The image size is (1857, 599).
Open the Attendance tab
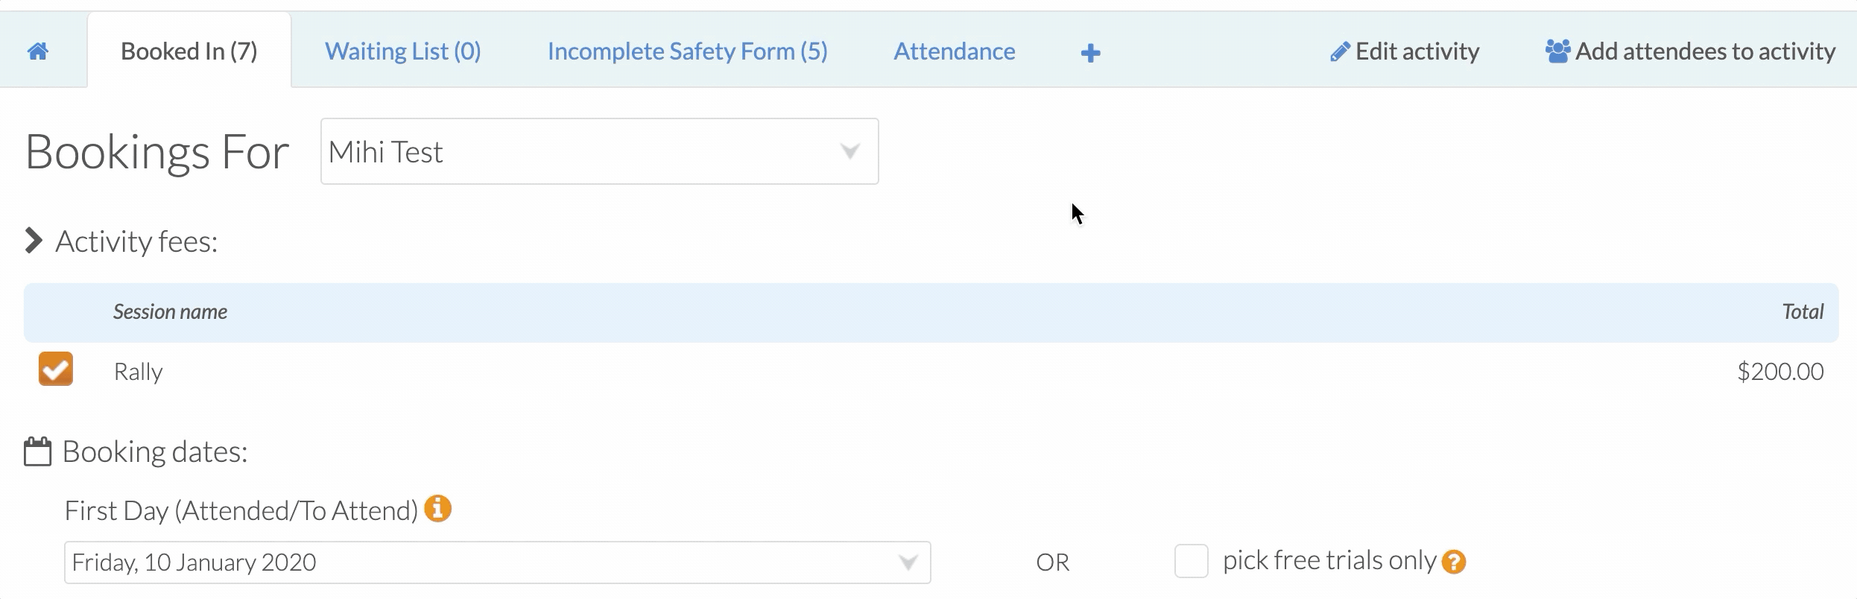[955, 51]
